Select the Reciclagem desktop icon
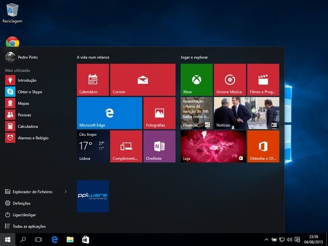 (12, 13)
